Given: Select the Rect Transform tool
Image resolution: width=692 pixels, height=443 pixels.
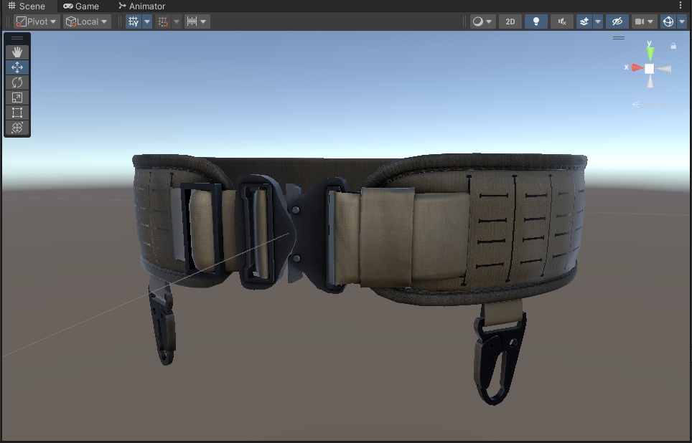Looking at the screenshot, I should [x=17, y=113].
